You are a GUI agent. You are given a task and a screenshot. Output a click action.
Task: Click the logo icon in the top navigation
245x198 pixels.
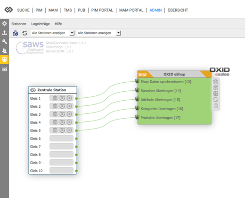pyautogui.click(x=8, y=10)
